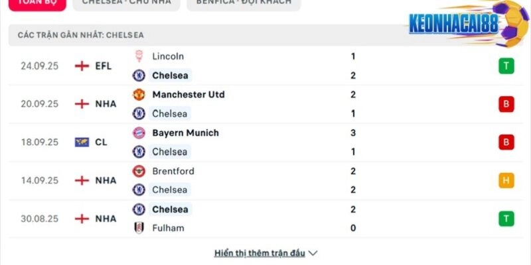Click the Bayern Munich crest icon
This screenshot has height=265, width=531.
point(139,132)
